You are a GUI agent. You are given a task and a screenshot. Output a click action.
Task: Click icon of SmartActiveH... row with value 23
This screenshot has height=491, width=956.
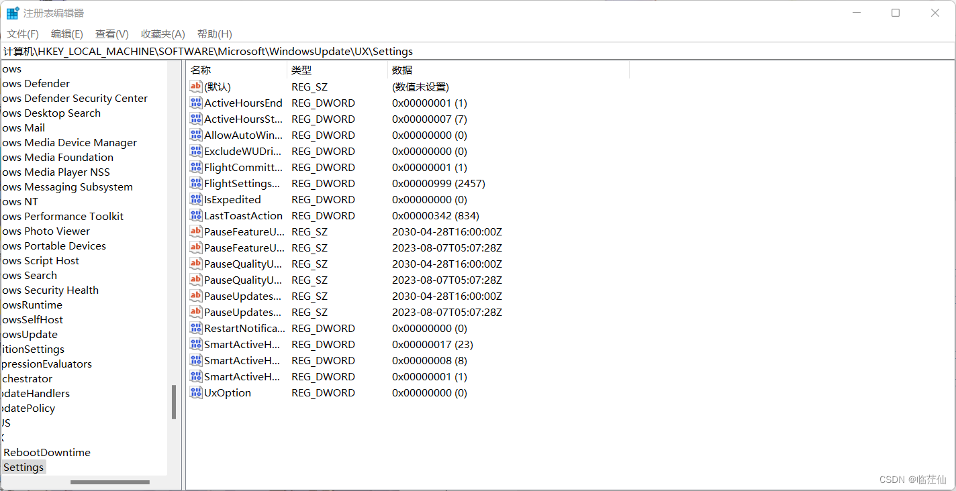coord(196,344)
